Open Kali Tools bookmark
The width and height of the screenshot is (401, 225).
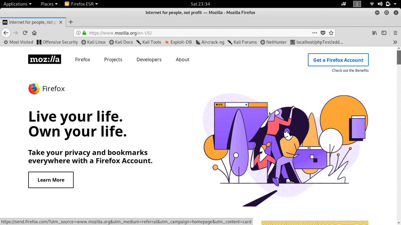click(149, 42)
